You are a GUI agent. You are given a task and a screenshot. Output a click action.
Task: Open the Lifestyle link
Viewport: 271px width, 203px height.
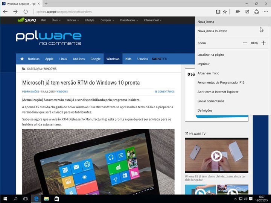[x=90, y=20]
